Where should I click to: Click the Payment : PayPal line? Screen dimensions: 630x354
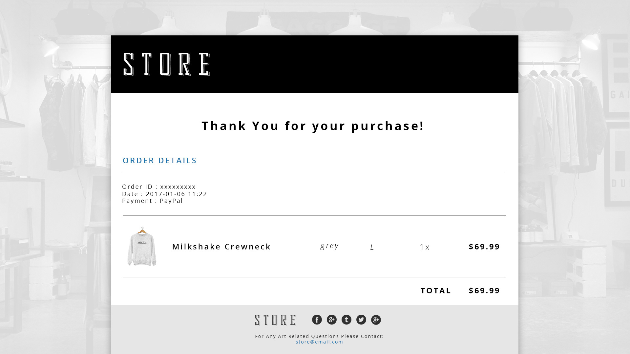coord(153,201)
